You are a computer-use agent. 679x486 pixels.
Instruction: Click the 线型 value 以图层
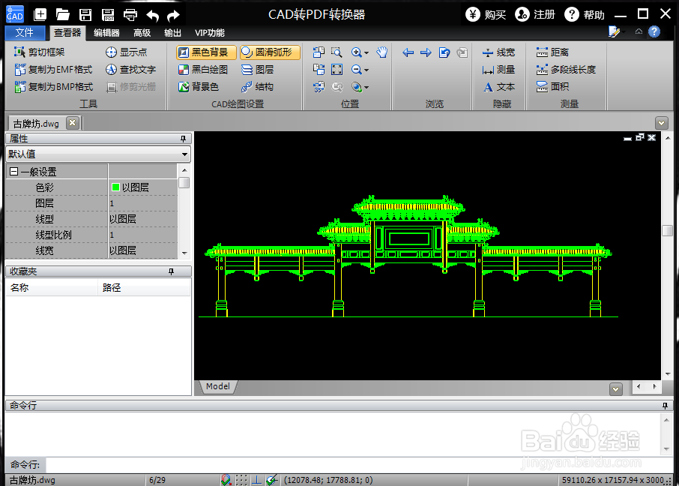pos(143,219)
